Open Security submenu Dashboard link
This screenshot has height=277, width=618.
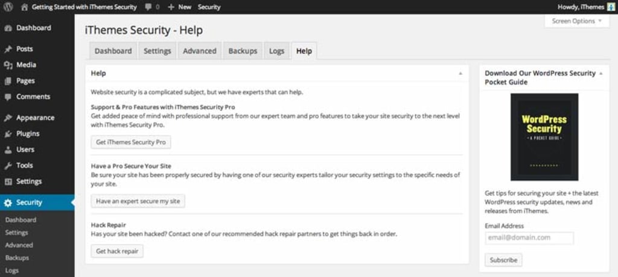(x=21, y=220)
